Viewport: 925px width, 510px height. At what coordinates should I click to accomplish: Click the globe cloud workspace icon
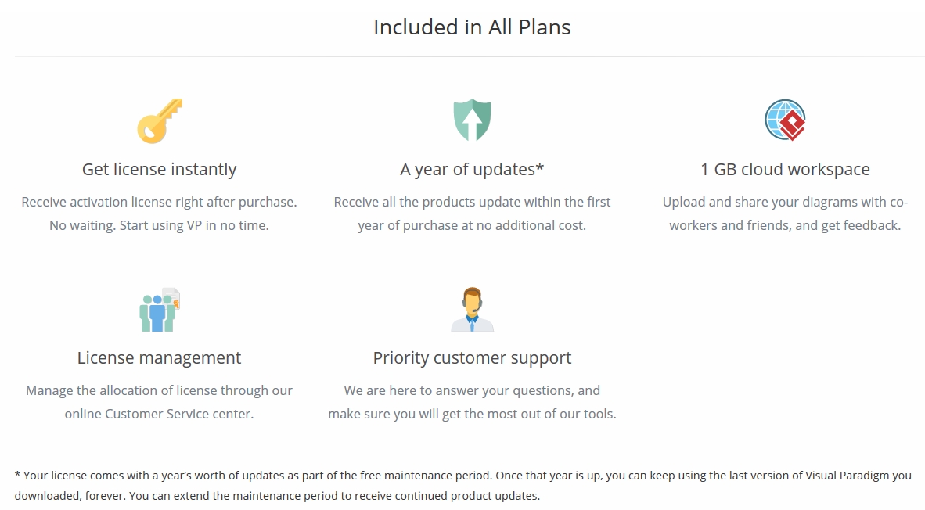pyautogui.click(x=785, y=120)
